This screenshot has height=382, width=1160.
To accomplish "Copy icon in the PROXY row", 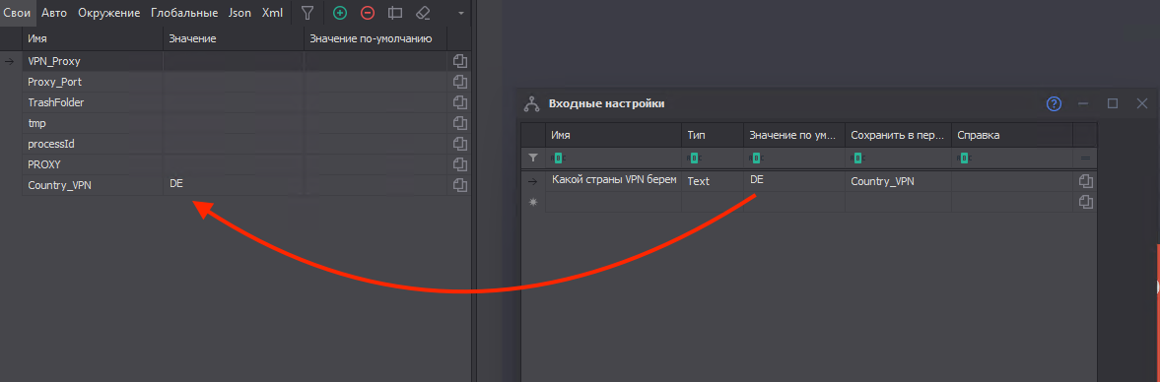I will tap(459, 164).
